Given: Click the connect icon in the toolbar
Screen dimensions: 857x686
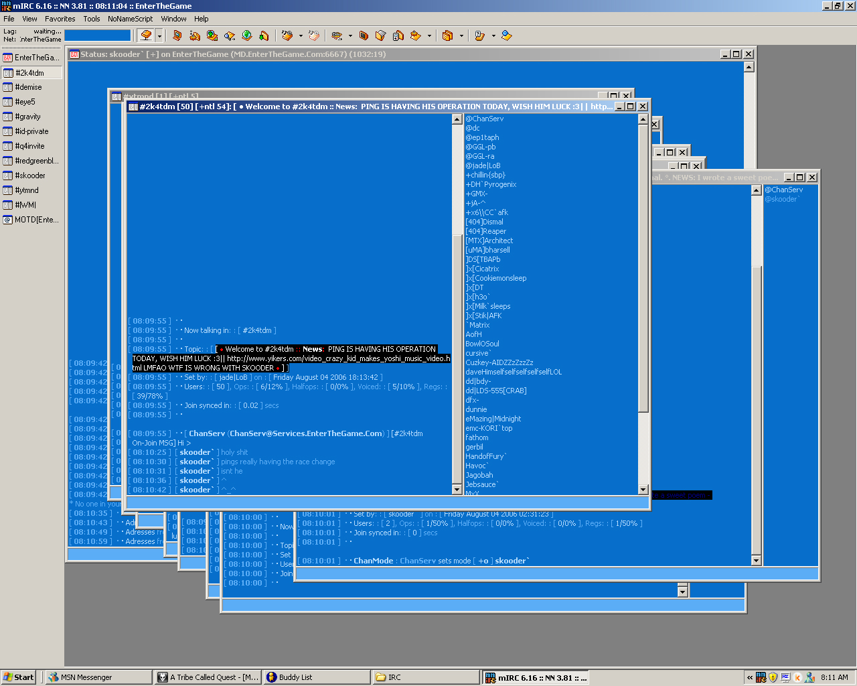Looking at the screenshot, I should pyautogui.click(x=146, y=36).
